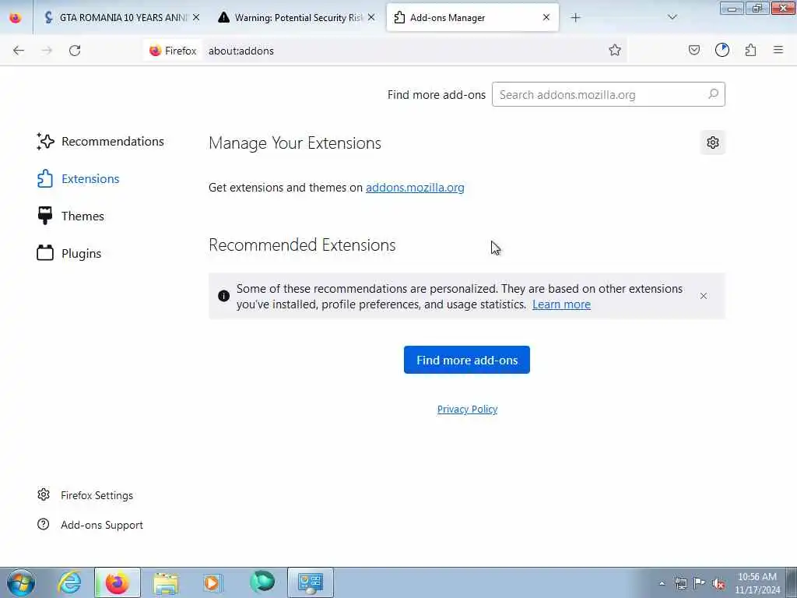The height and width of the screenshot is (598, 797).
Task: Click the Find more add-ons button
Action: pos(467,360)
